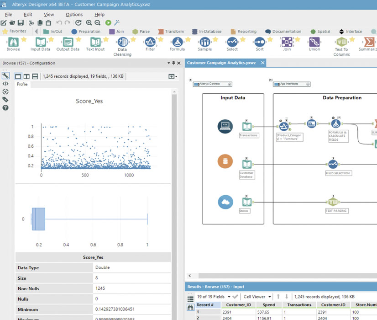This screenshot has height=320, width=377.
Task: Select the Browse tool in the palette
Action: click(13, 44)
